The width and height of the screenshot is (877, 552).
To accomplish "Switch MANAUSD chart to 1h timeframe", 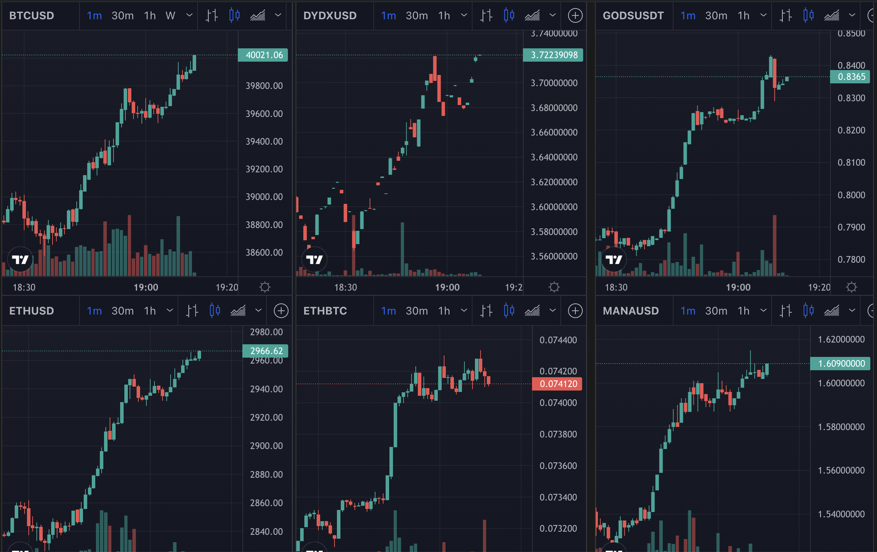I will pos(743,311).
